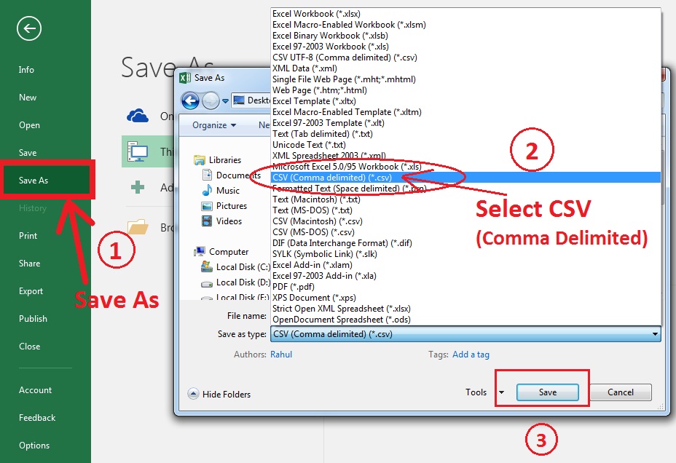The width and height of the screenshot is (676, 463).
Task: Click the Hide Folders arrow icon
Action: pyautogui.click(x=193, y=394)
